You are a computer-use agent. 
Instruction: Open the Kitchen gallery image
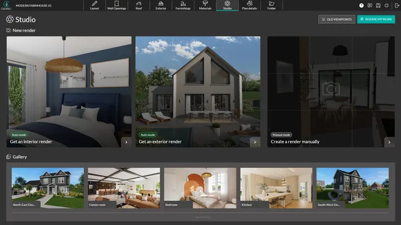tap(276, 188)
